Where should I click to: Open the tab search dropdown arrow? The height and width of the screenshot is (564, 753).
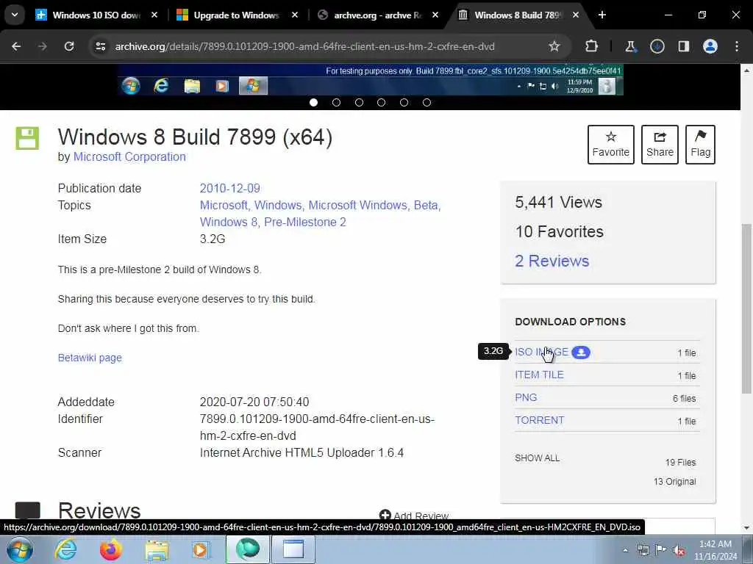15,15
